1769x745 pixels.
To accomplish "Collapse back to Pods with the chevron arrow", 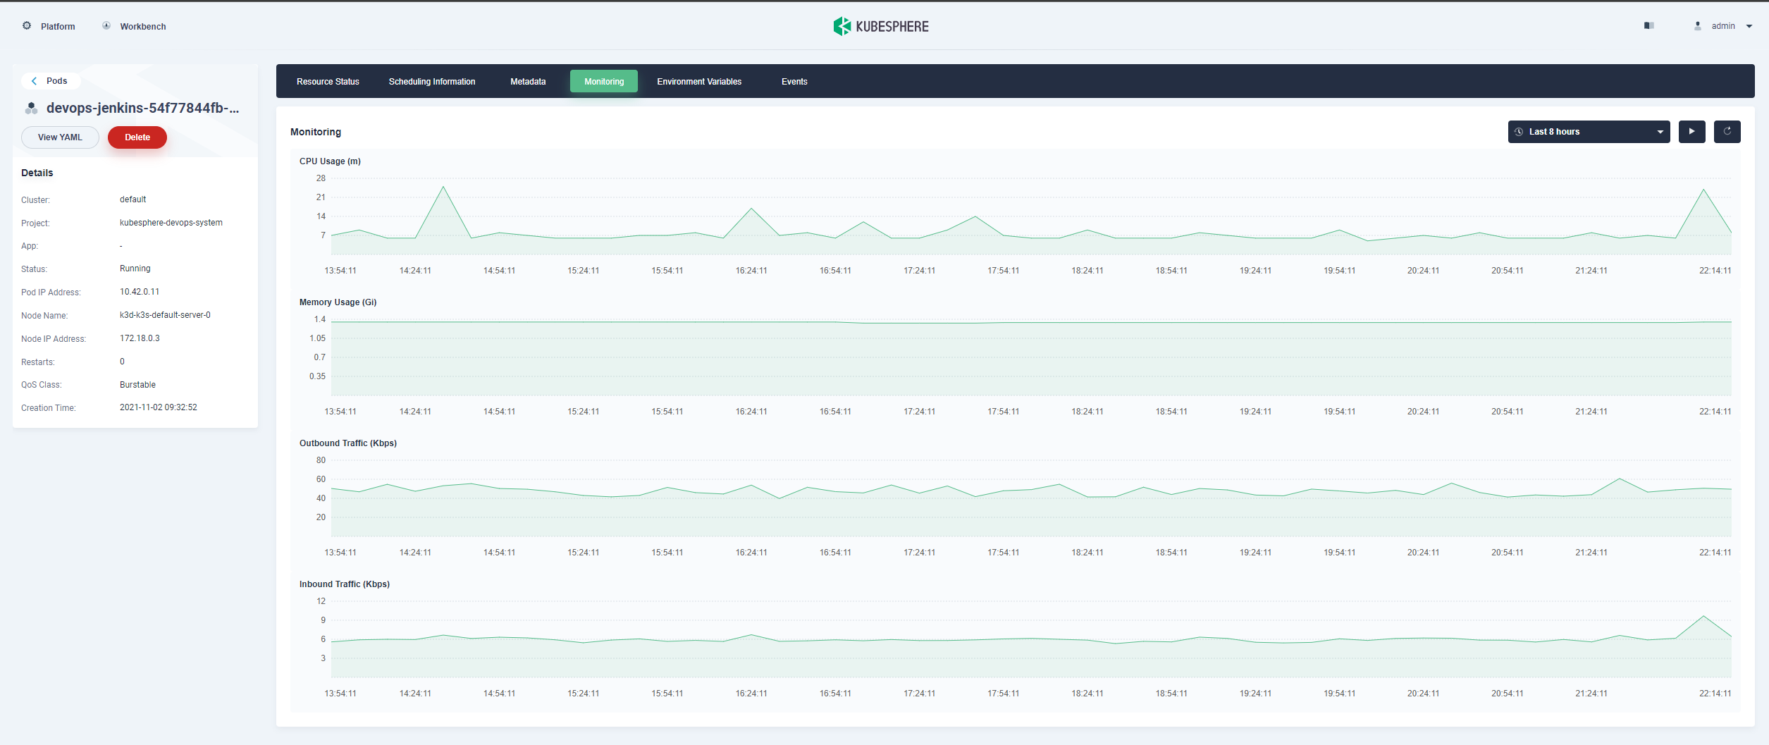I will pos(35,80).
